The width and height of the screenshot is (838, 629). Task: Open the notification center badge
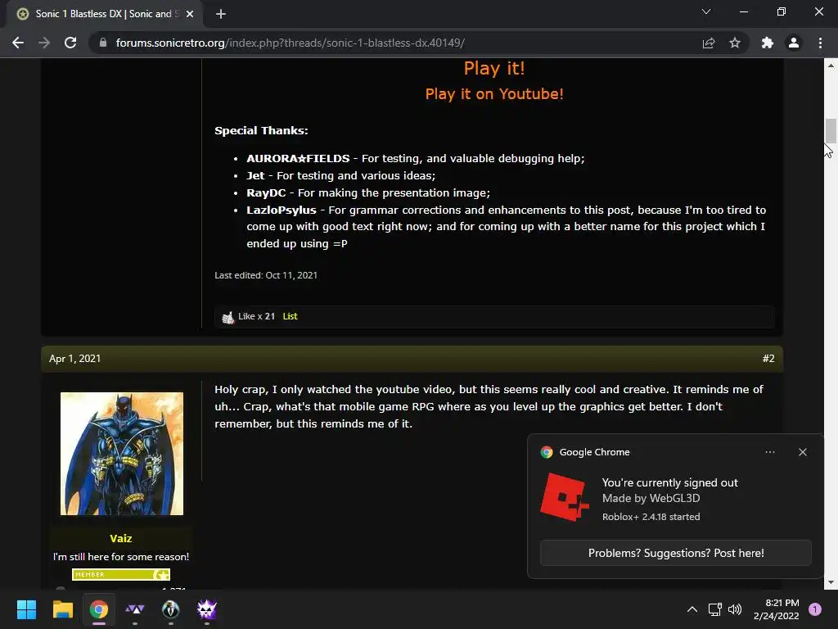pos(815,609)
